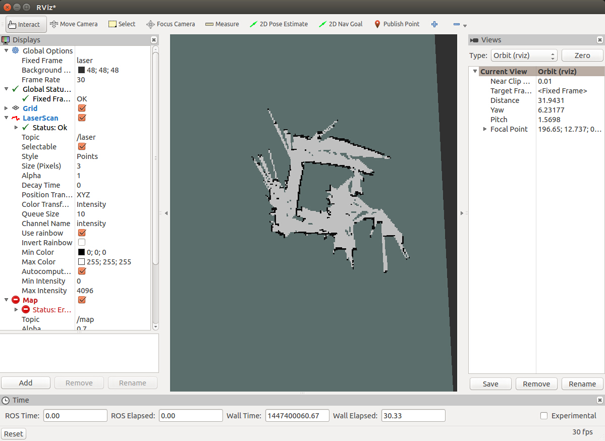This screenshot has height=441, width=605.
Task: Close the Displays panel
Action: 154,40
